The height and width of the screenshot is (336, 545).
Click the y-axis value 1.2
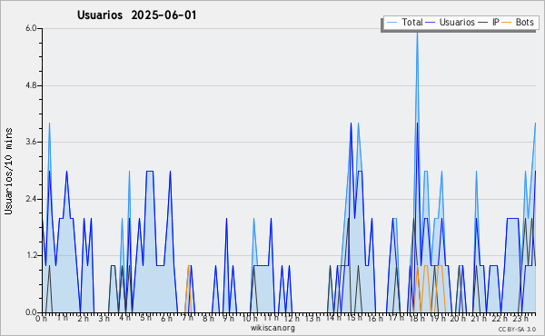(x=31, y=256)
